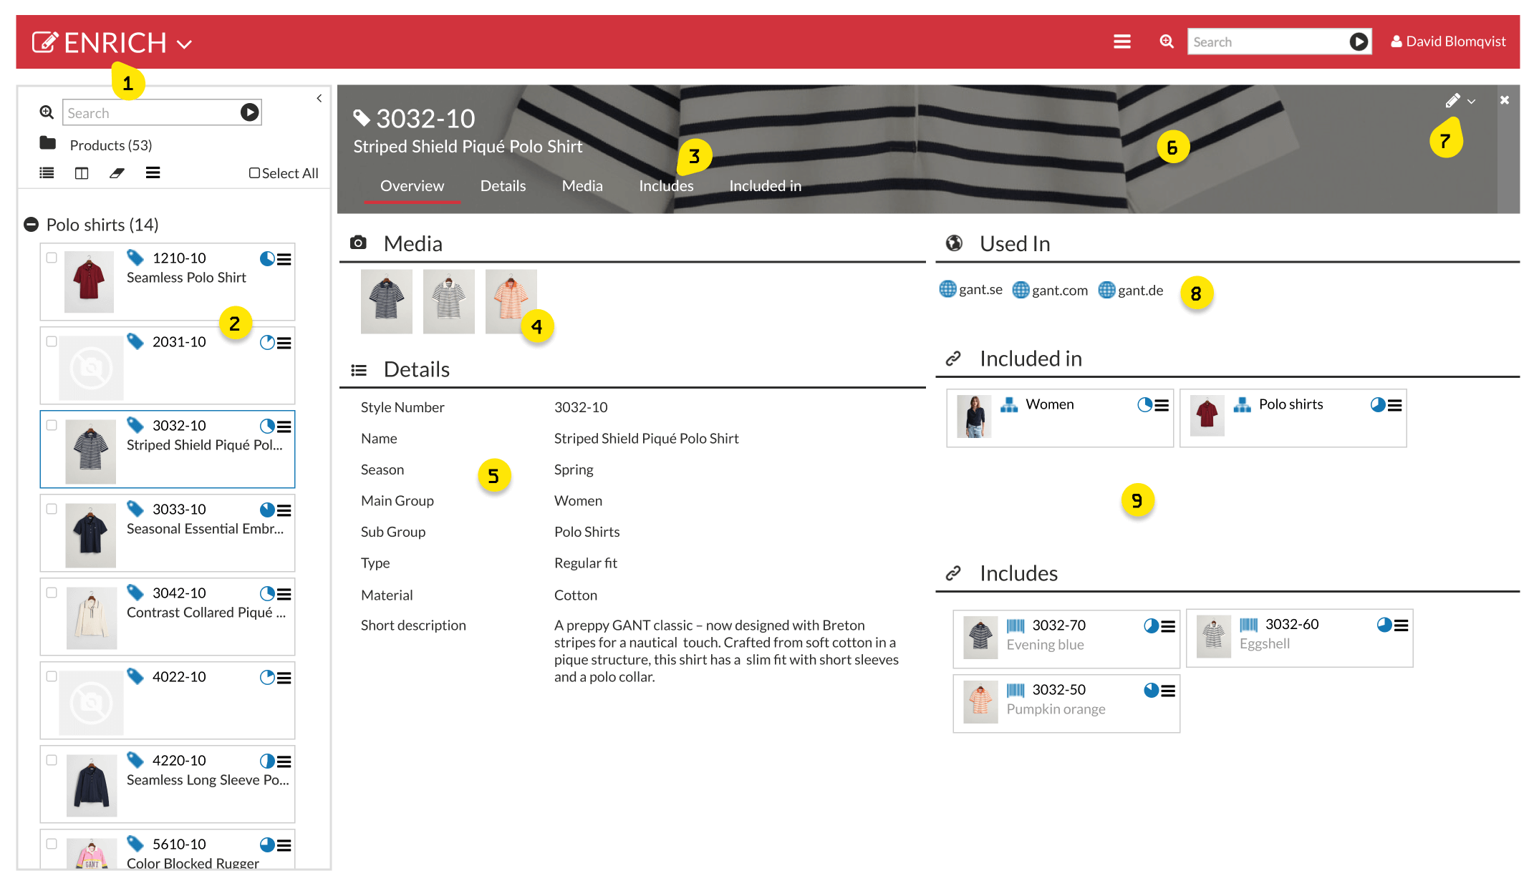Select the Seamless Polo Shirt thumbnail
This screenshot has width=1534, height=891.
point(89,281)
